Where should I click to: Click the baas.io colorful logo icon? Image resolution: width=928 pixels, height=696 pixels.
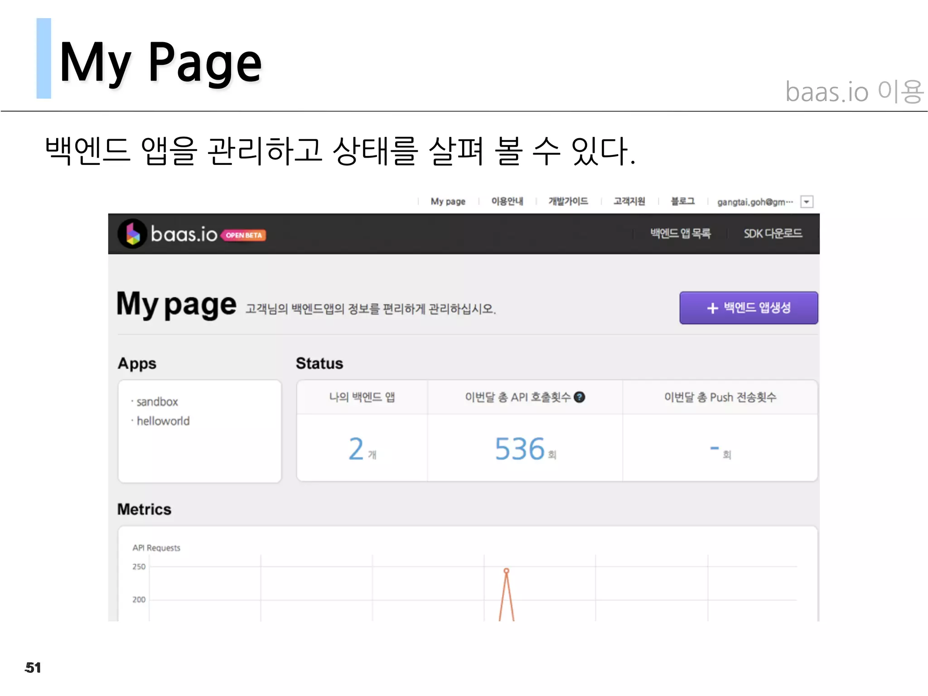click(x=132, y=234)
